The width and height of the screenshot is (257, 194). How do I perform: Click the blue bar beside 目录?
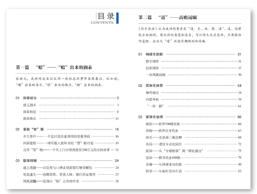tap(117, 18)
